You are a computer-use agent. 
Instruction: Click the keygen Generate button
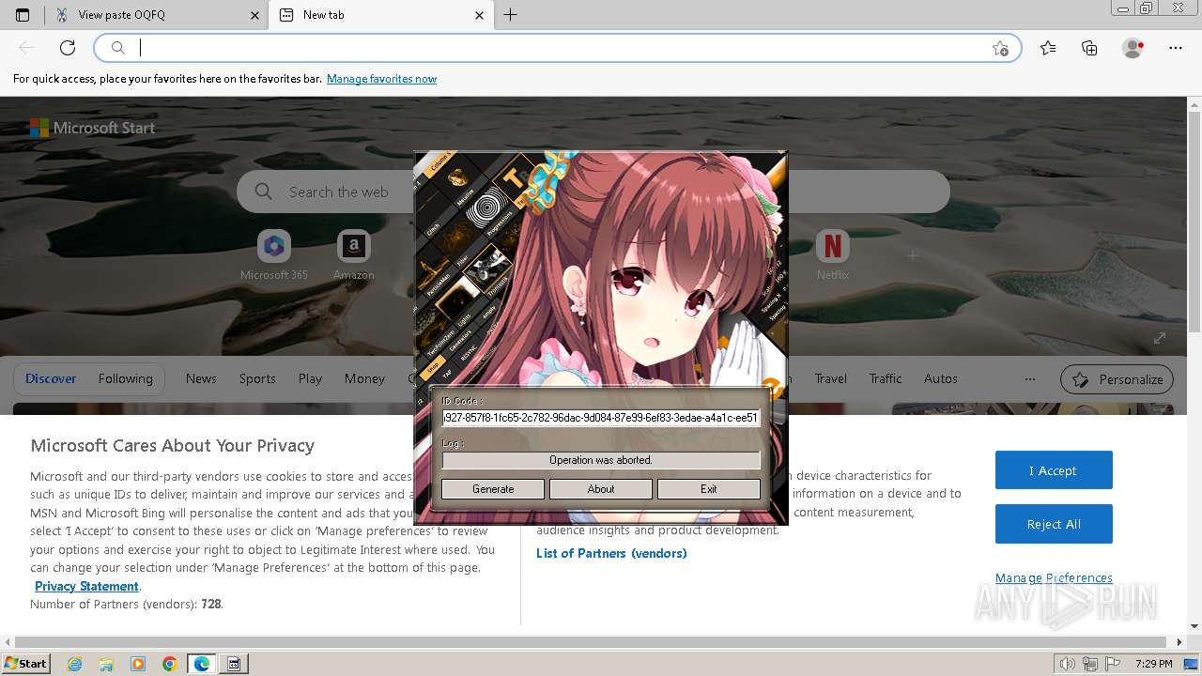493,489
